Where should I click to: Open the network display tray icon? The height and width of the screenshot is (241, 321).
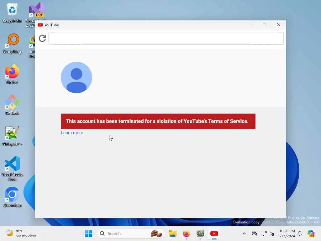coord(264,233)
